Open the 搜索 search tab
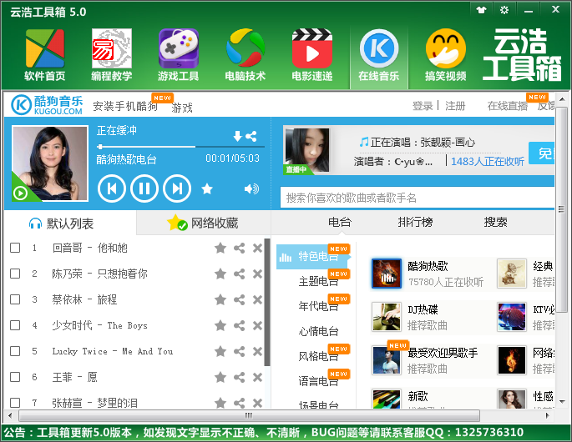The image size is (572, 442). 495,222
